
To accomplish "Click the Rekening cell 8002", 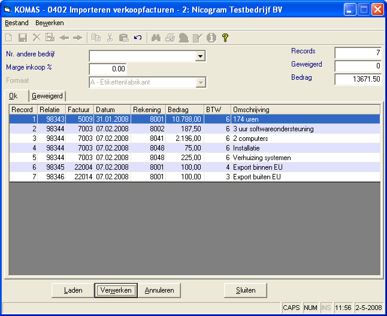I will click(149, 129).
